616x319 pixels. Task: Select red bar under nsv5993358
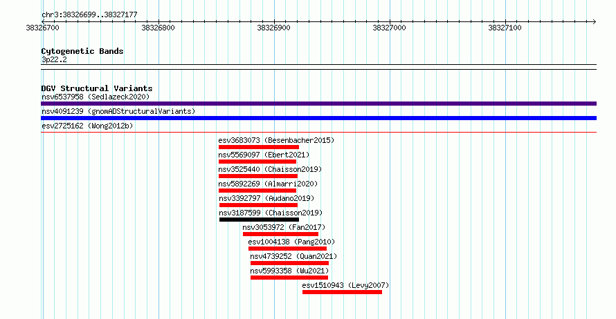coord(289,278)
